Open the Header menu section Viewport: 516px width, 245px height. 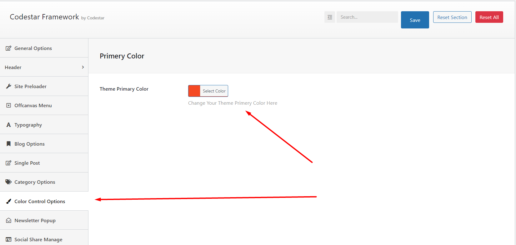pyautogui.click(x=13, y=67)
